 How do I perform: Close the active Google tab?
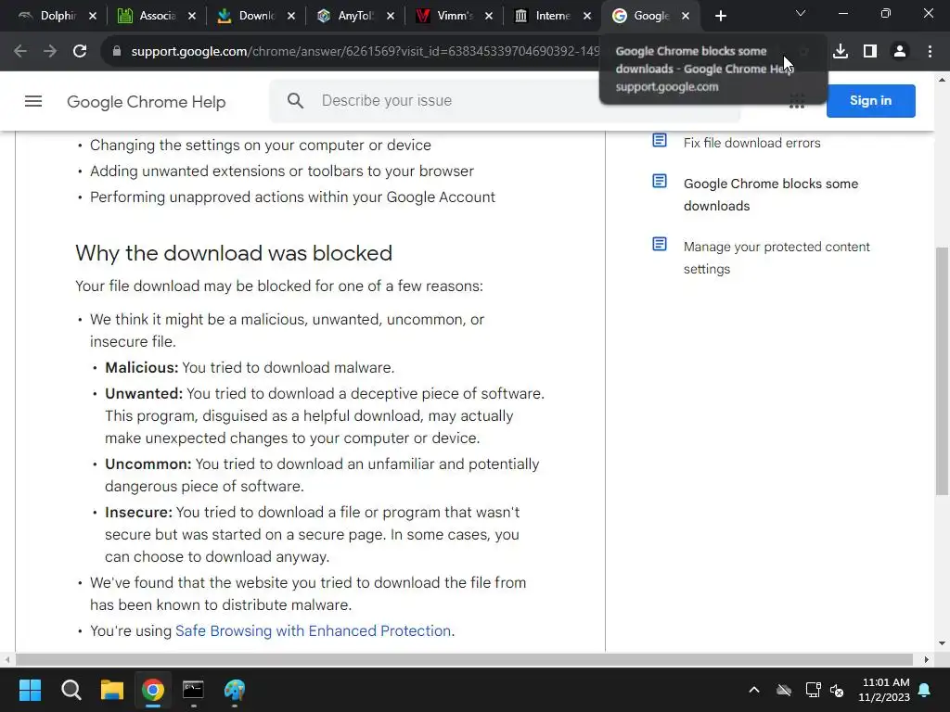[x=686, y=17]
